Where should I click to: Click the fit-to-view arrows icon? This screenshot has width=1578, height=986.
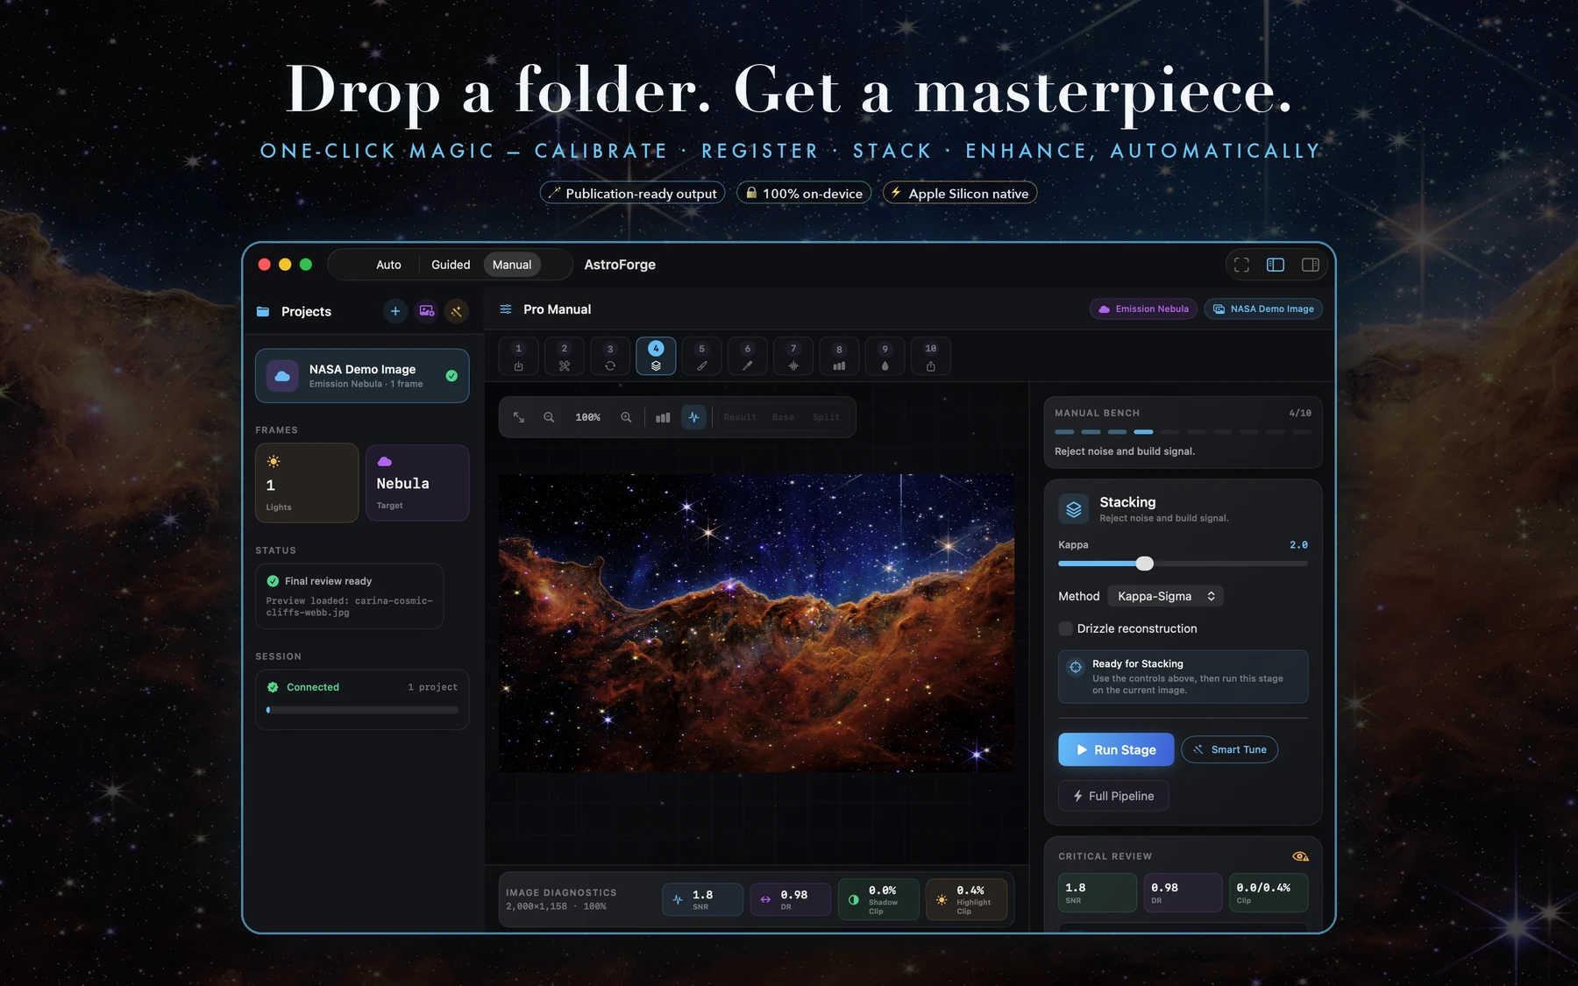coord(519,417)
